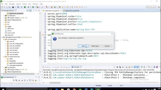The image size is (161, 90).
Task: Remove all terminated launches in Console
Action: [120, 67]
